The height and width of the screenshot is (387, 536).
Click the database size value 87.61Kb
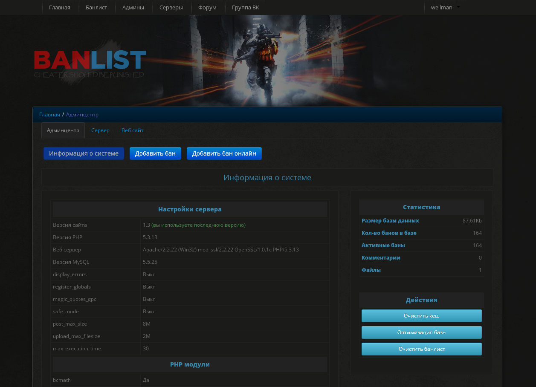(472, 220)
